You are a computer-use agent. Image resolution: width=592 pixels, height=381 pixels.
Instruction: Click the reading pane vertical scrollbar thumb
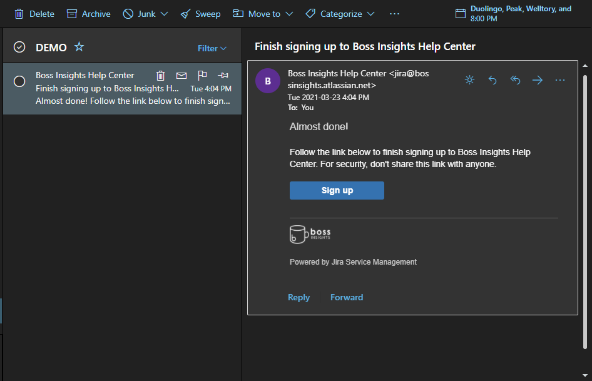(x=585, y=212)
